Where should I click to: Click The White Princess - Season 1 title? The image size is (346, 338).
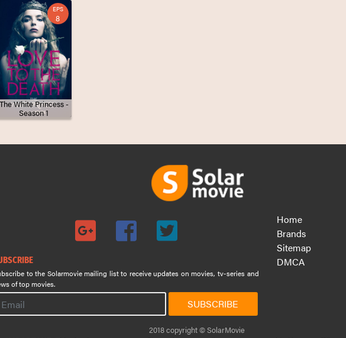pyautogui.click(x=34, y=109)
